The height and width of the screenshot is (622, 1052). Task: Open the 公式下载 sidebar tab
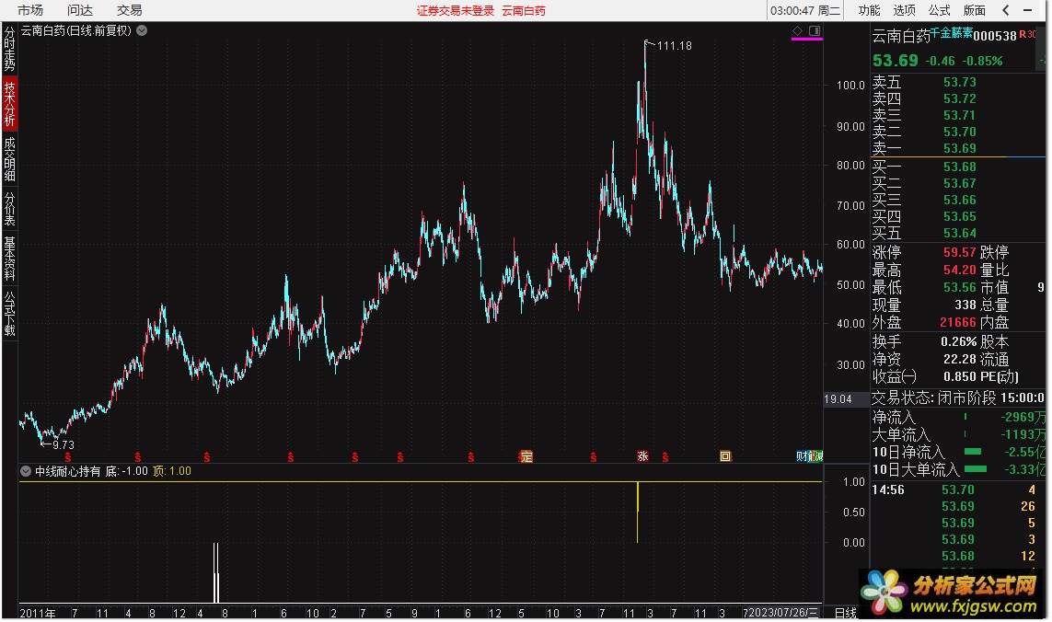[x=9, y=314]
